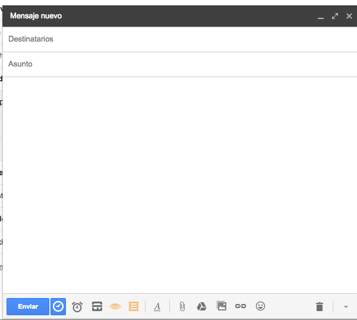Click the Mensaje nuevo title bar text
Viewport: 357px width, 320px height.
coord(36,16)
